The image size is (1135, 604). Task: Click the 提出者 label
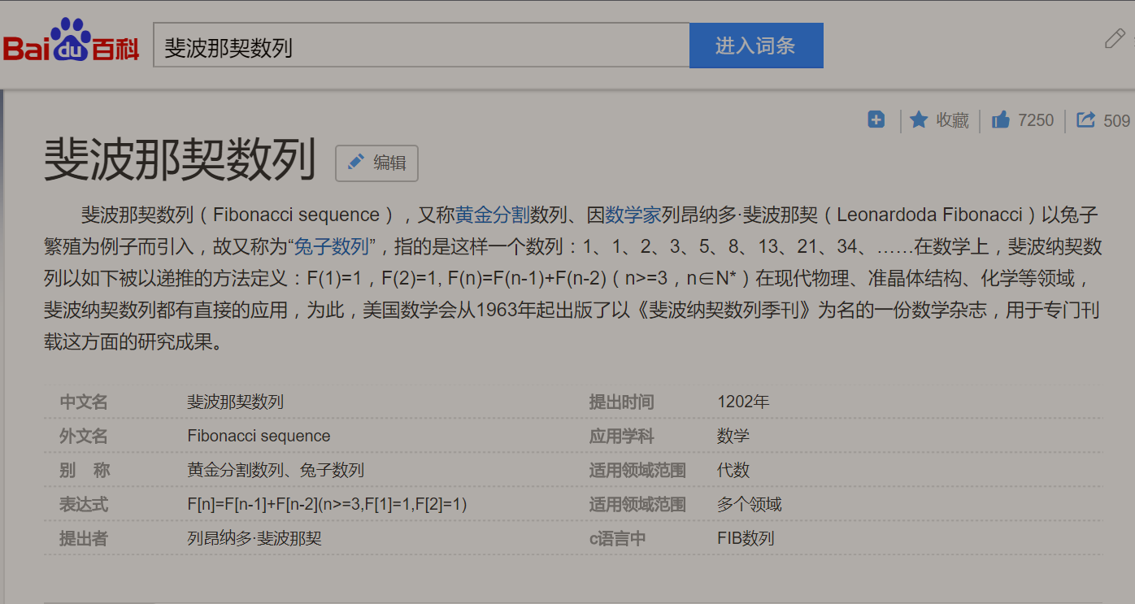(84, 538)
